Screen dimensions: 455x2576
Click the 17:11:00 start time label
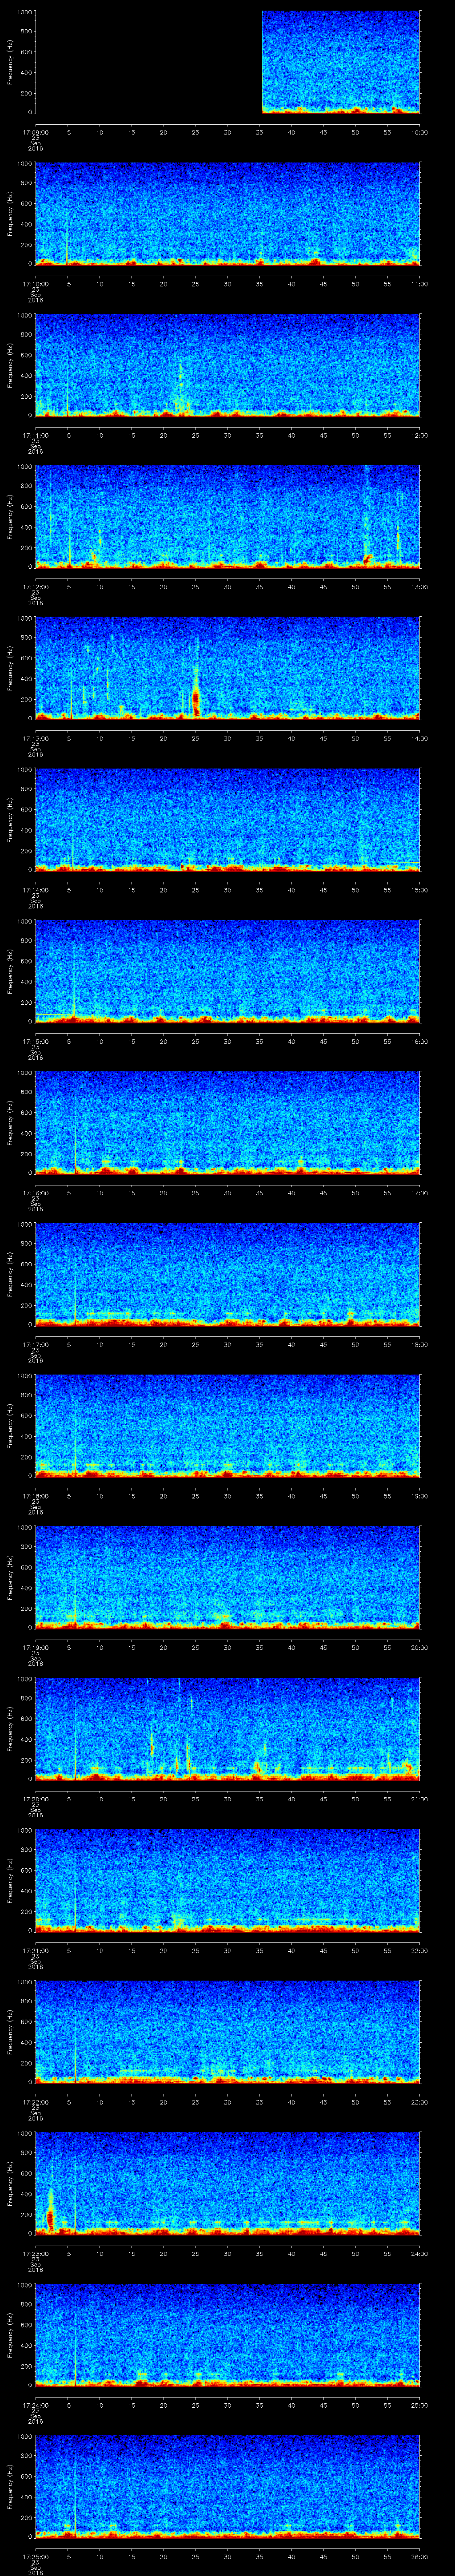point(35,435)
